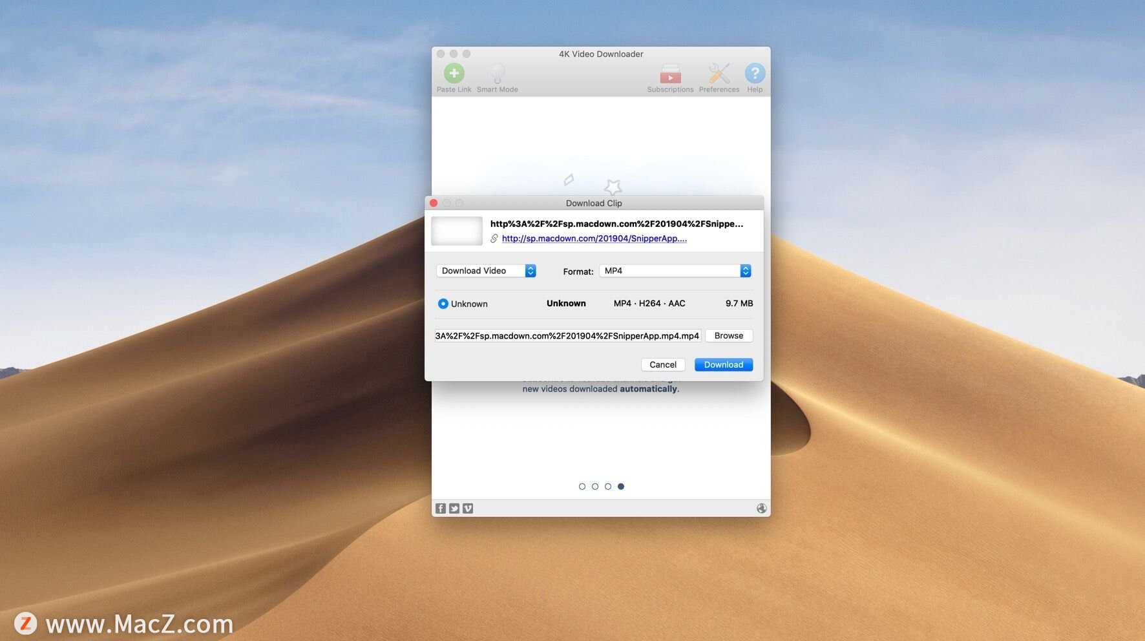
Task: Click the MP4 · H264 · AAC codec text
Action: 649,303
